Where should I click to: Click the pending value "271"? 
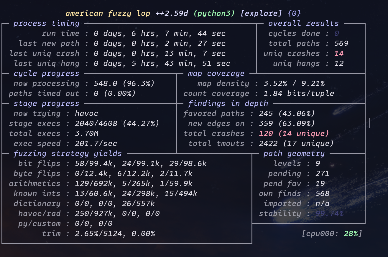(323, 174)
